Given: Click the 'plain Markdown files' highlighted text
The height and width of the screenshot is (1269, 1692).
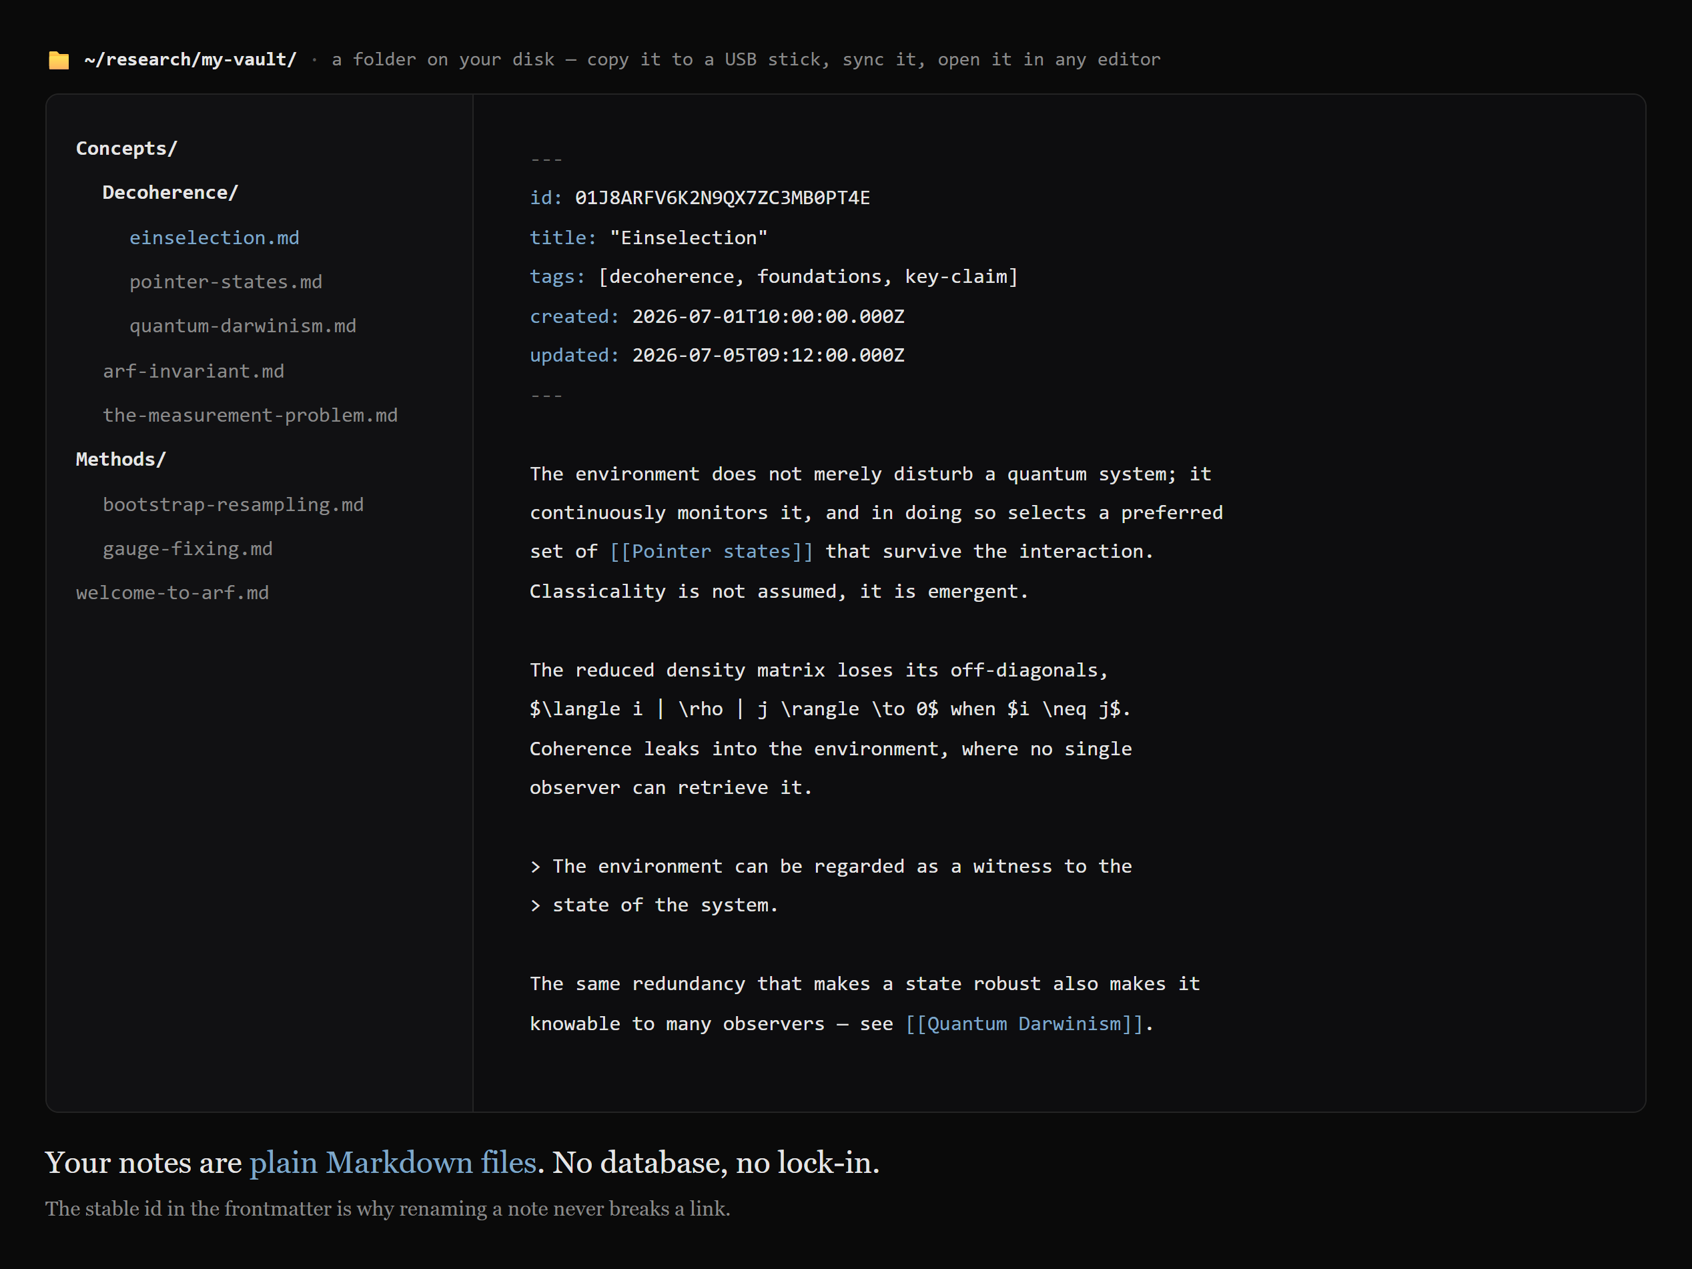Looking at the screenshot, I should [x=392, y=1163].
